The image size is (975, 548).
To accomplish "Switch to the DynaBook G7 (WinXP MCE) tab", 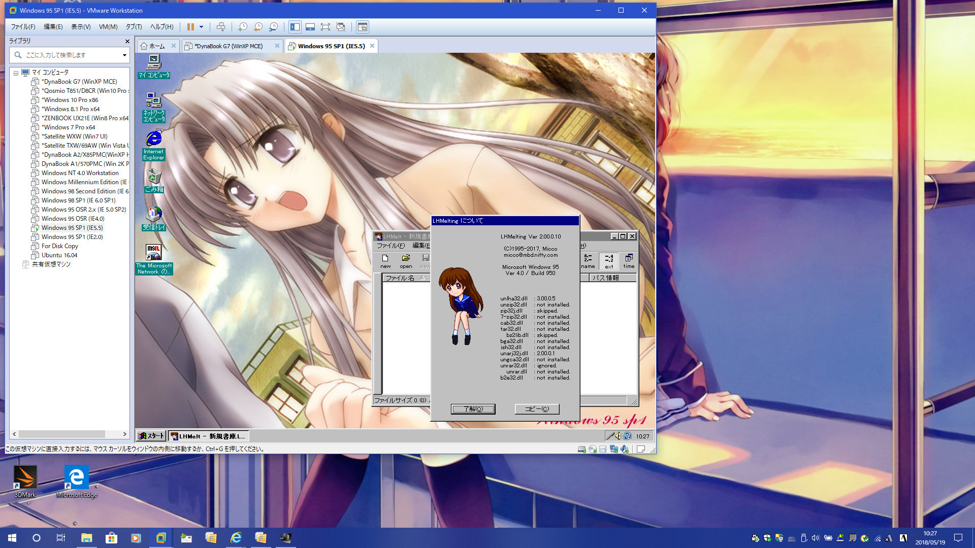I will pos(229,46).
